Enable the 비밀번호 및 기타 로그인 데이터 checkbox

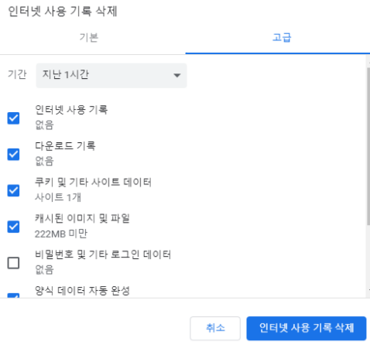pyautogui.click(x=13, y=263)
